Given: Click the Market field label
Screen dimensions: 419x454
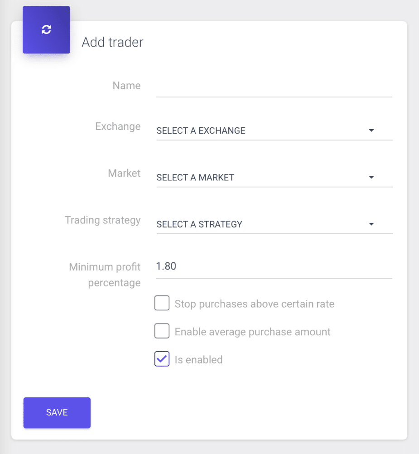Looking at the screenshot, I should (x=124, y=173).
